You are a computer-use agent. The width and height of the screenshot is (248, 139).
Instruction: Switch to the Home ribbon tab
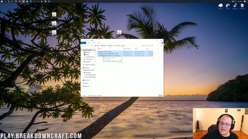click(x=89, y=43)
